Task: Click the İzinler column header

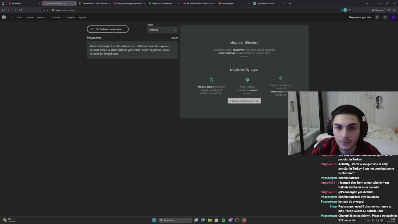Action: tap(174, 38)
